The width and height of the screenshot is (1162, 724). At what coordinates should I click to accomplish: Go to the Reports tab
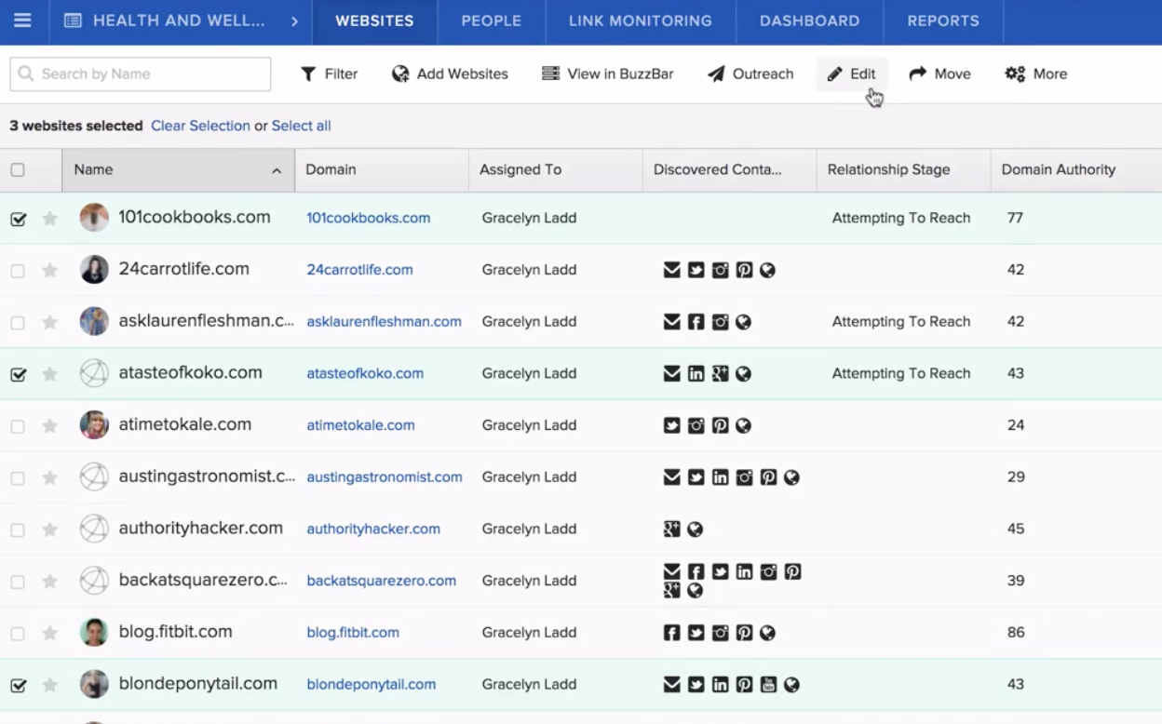coord(943,20)
